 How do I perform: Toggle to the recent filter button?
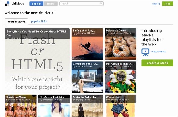(x=50, y=4)
